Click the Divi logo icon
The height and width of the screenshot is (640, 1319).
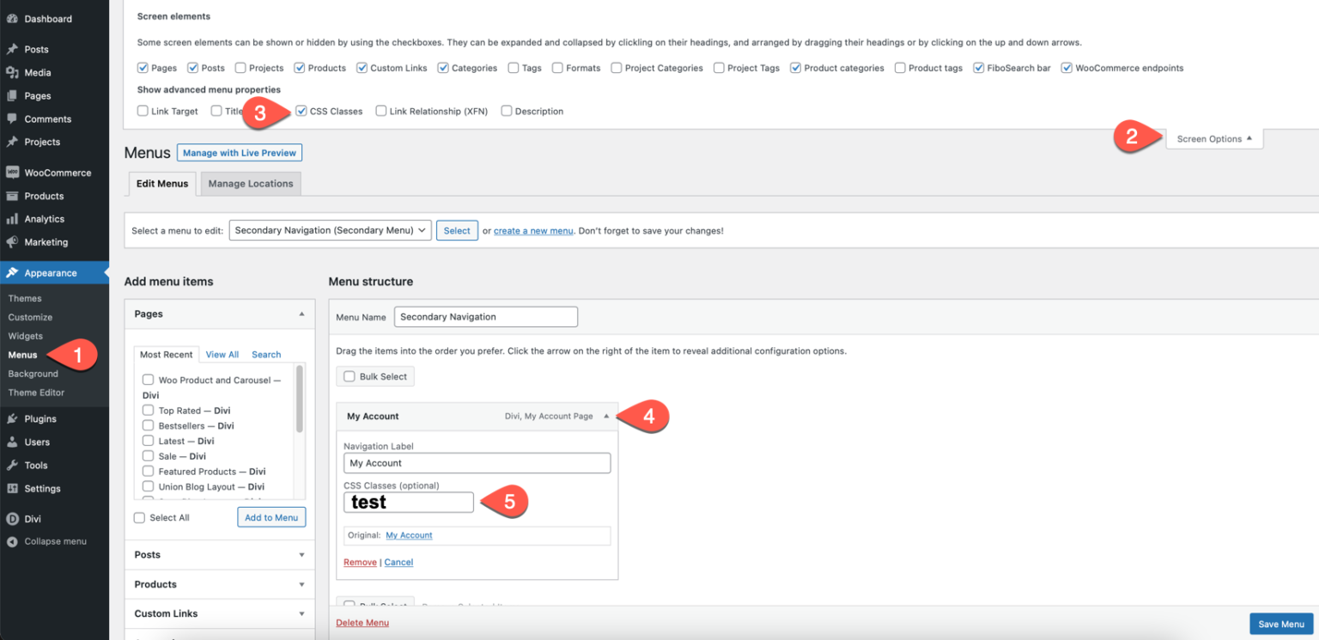pos(12,519)
